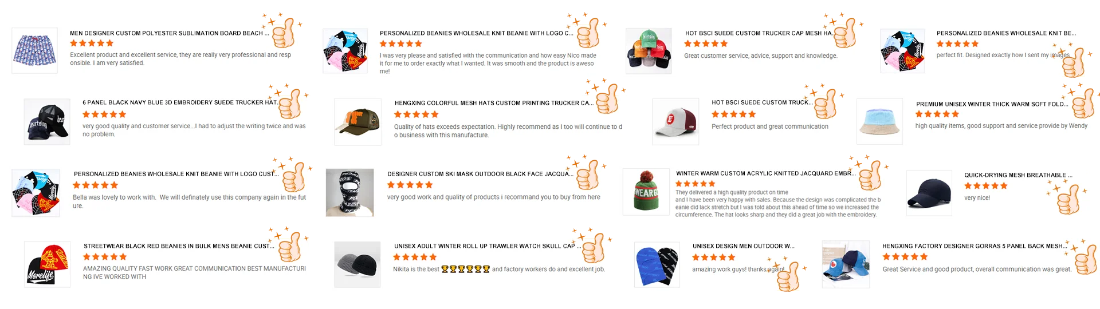Open the black balaclava ski mask thumbnail
Viewport: 1100px width, 309px height.
pyautogui.click(x=349, y=192)
